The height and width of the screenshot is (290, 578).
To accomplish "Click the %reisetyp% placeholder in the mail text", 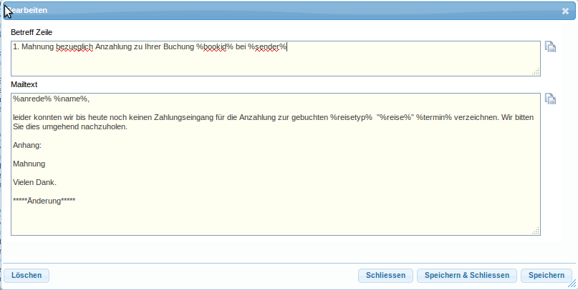I will (351, 116).
